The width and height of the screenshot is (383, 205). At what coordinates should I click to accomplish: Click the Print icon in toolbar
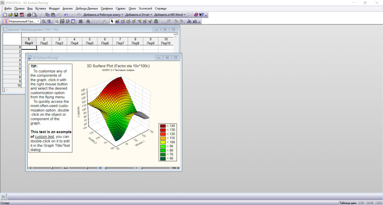[x=29, y=15]
